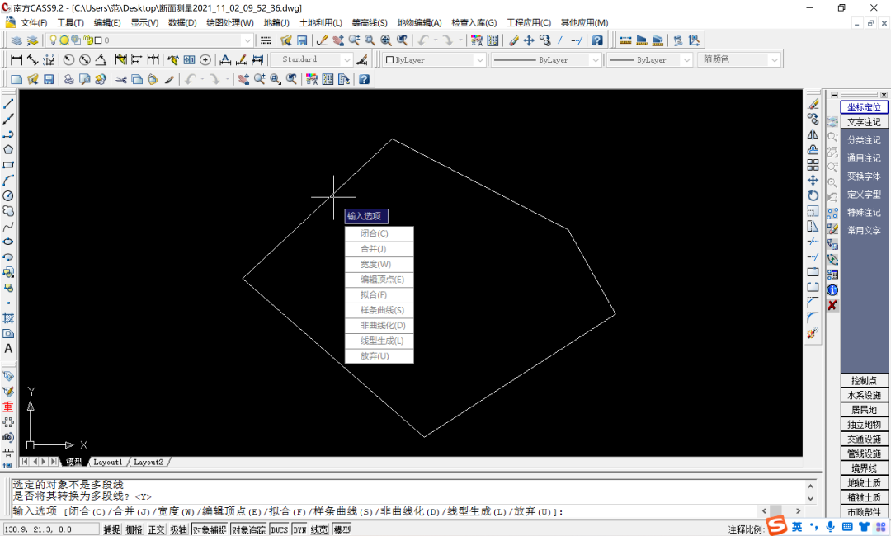The height and width of the screenshot is (536, 891).
Task: Toggle 极轴 polar tracking
Action: tap(178, 529)
